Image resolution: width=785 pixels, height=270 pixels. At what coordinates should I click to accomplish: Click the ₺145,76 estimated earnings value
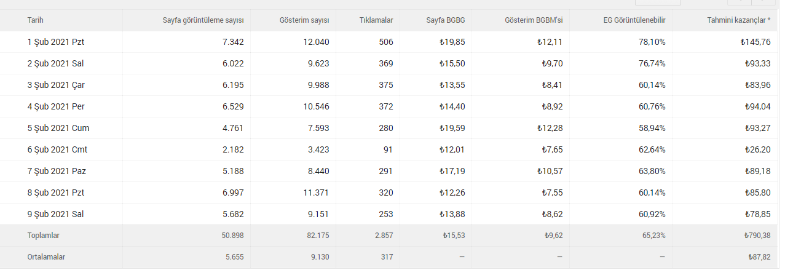(755, 42)
